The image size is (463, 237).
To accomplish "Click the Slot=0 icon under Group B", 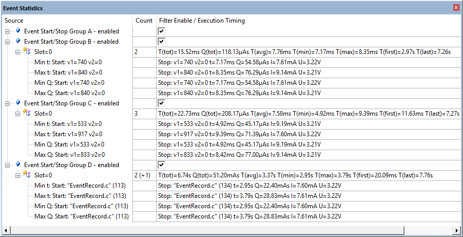I will (x=27, y=52).
